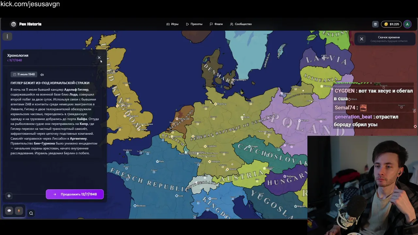Click the bold name Адольф Гитлер
418x235 pixels.
(76, 89)
